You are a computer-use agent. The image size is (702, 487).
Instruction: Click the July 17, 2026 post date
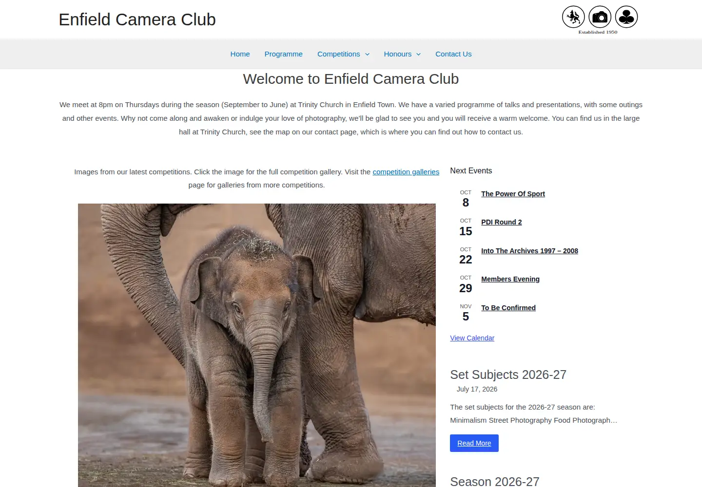pyautogui.click(x=477, y=389)
